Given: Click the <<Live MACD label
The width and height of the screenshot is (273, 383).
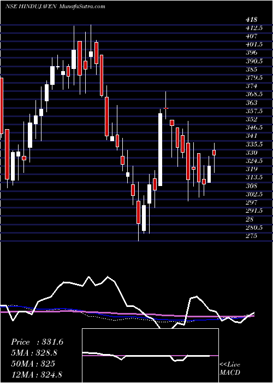Looking at the screenshot, I should coord(230,369).
